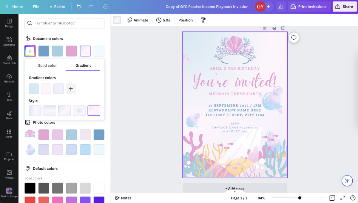358x203 pixels.
Task: Go back to Home
Action: (14, 7)
